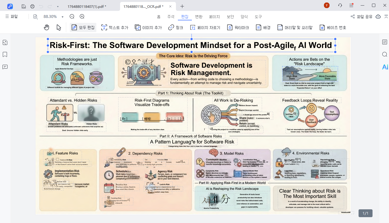Click the 1/1 page indicator
This screenshot has height=223, width=389.
(365, 214)
